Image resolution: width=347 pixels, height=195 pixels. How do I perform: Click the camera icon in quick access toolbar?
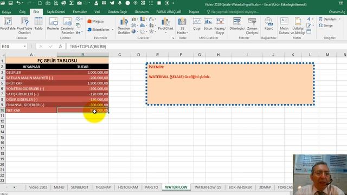80,3
